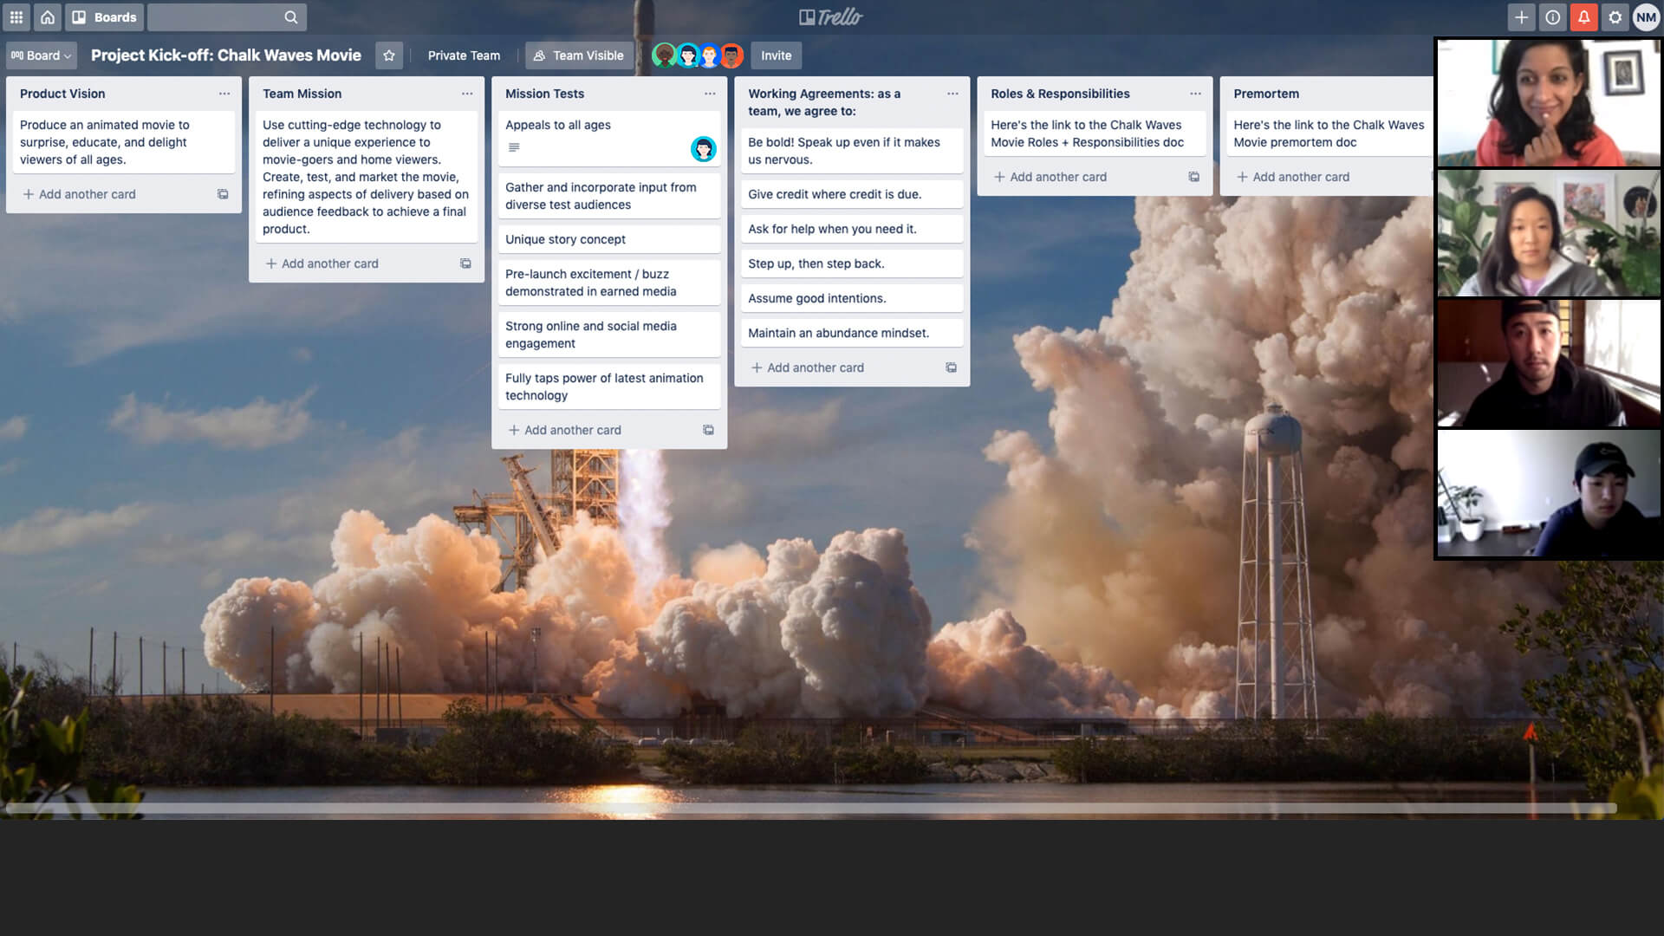Click the settings gear icon
This screenshot has width=1664, height=936.
[1616, 16]
